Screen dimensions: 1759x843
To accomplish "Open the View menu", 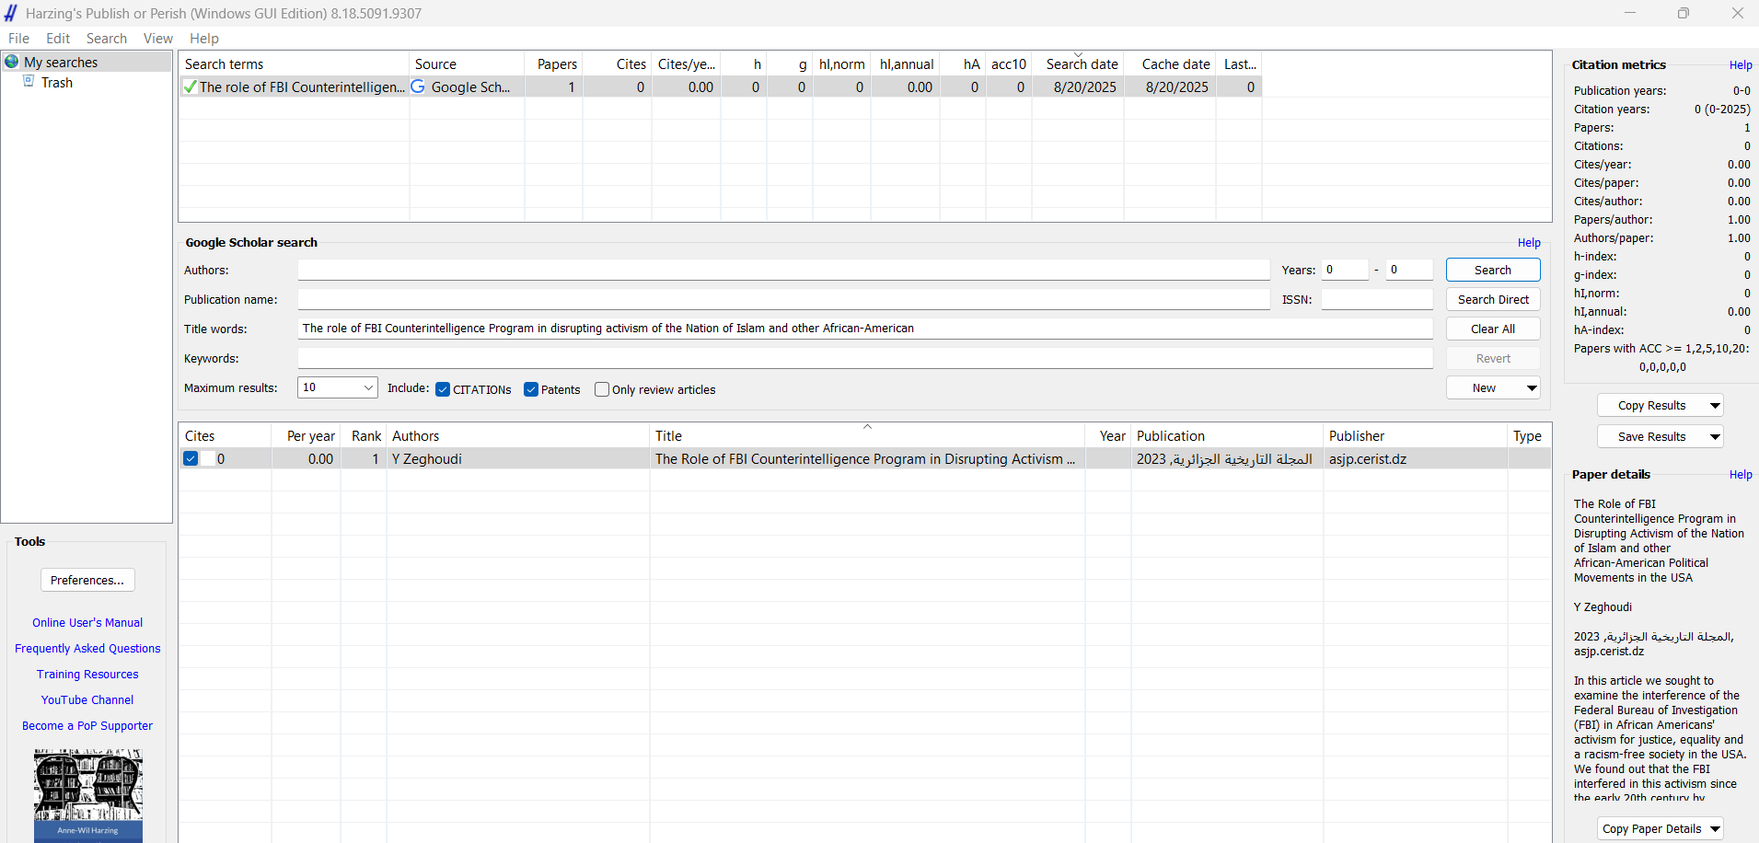I will tap(157, 39).
